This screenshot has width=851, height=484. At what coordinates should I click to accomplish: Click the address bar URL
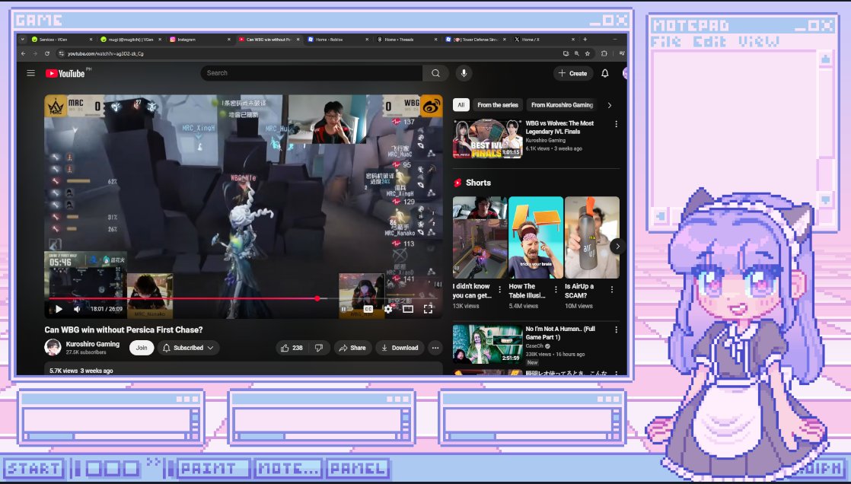click(105, 54)
